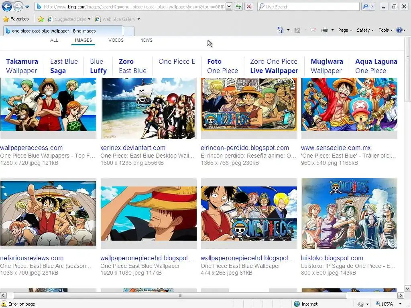Click the Internet security zone globe

pyautogui.click(x=297, y=304)
